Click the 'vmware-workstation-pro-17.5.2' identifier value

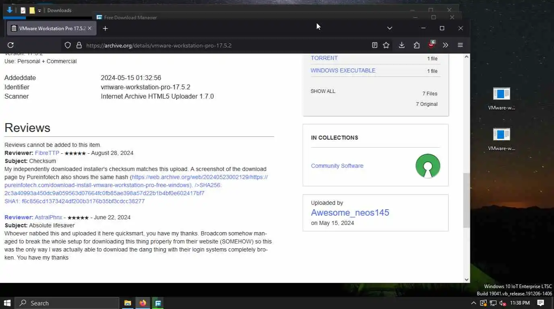coord(145,87)
